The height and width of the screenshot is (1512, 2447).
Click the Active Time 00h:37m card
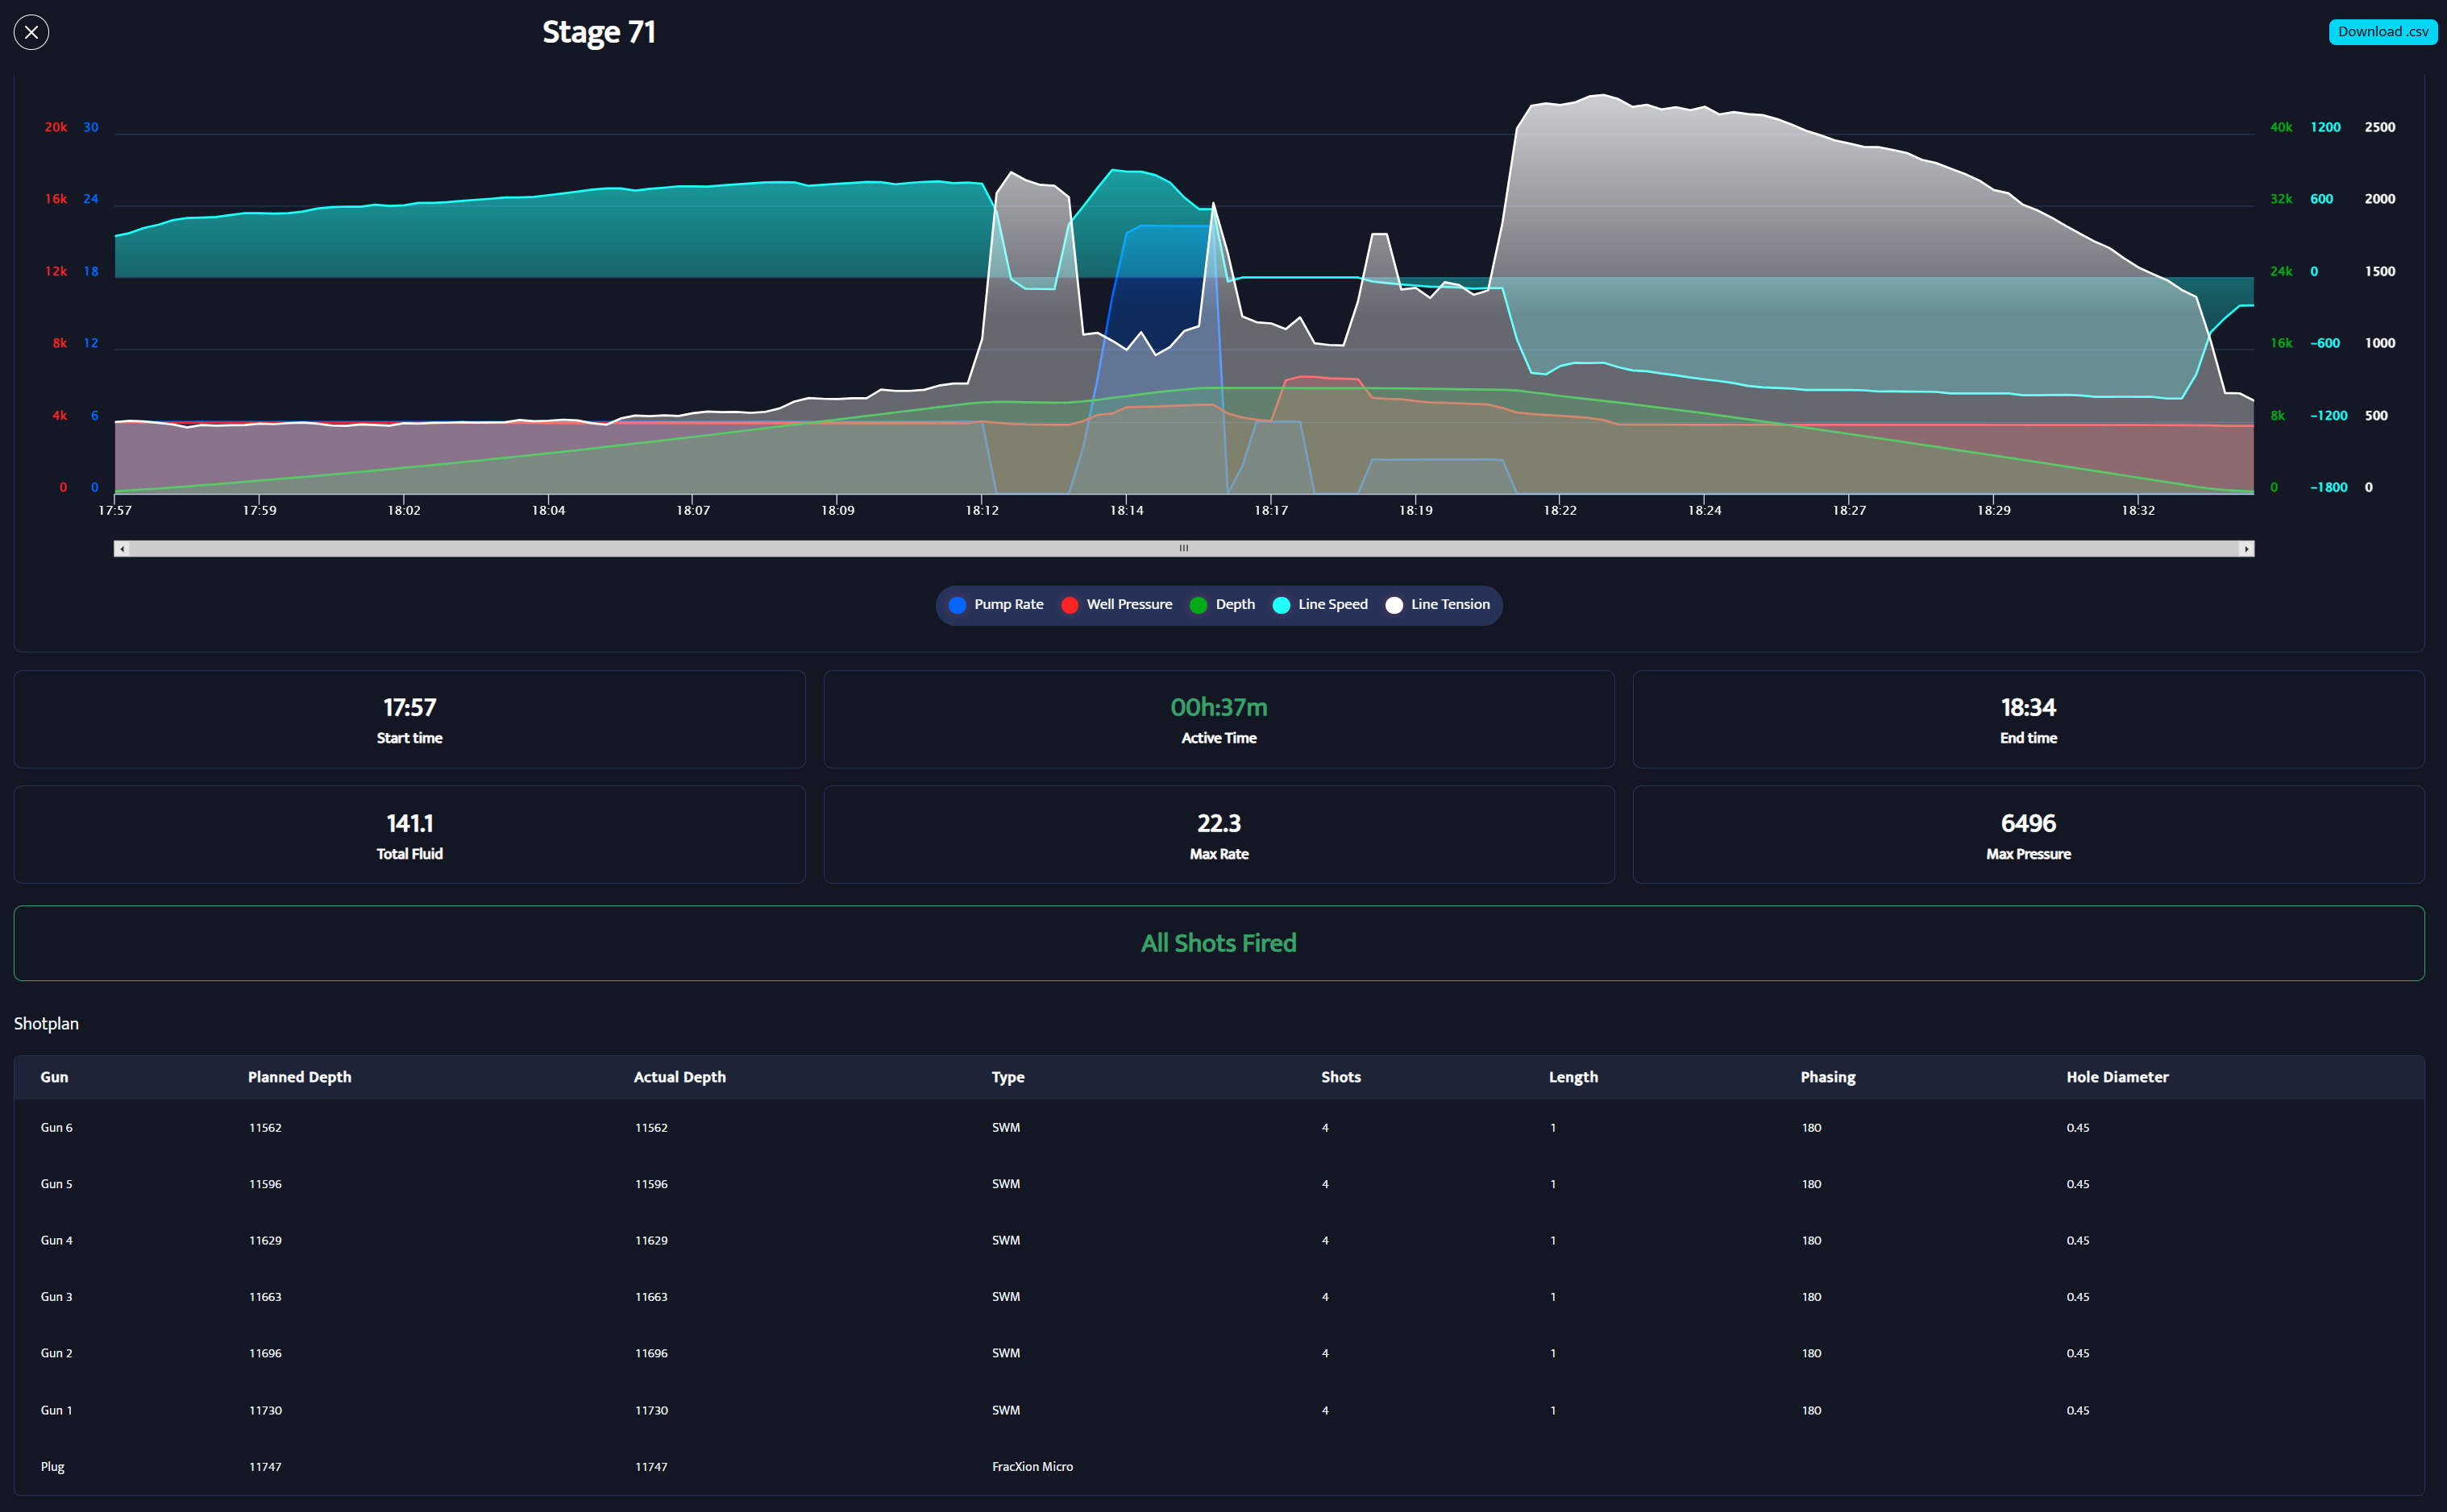click(1219, 719)
